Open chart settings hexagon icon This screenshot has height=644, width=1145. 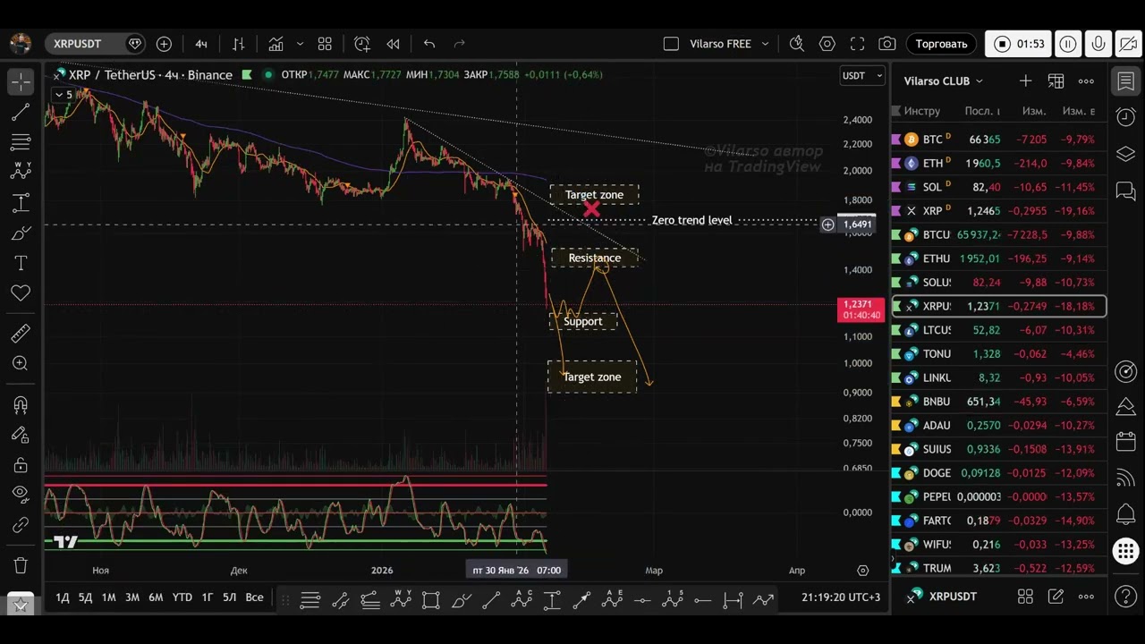pyautogui.click(x=827, y=44)
